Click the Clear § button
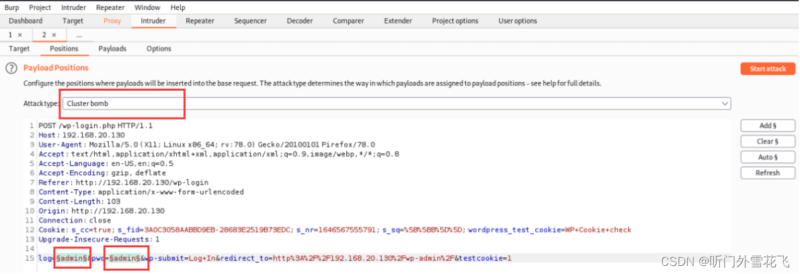This screenshot has width=800, height=274. pyautogui.click(x=768, y=142)
